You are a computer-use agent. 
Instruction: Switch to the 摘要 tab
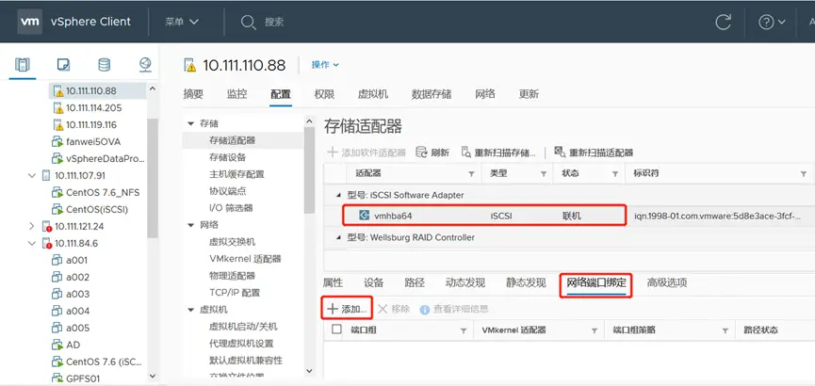coord(193,94)
